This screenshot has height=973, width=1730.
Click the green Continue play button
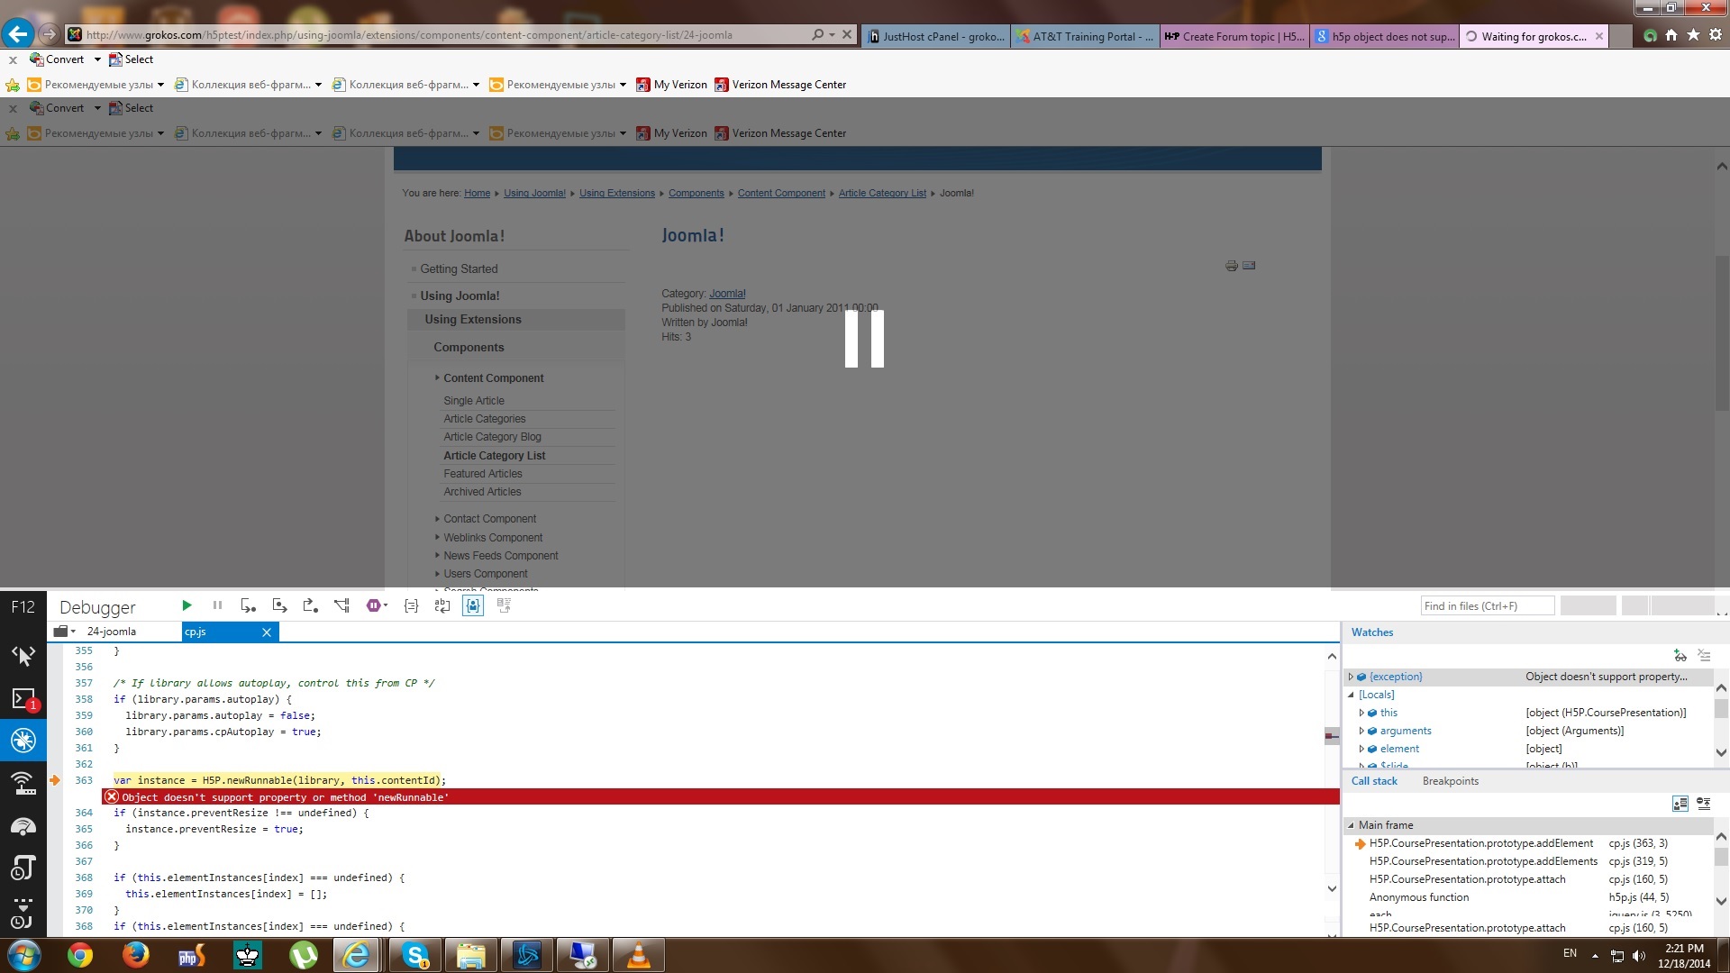pos(187,606)
